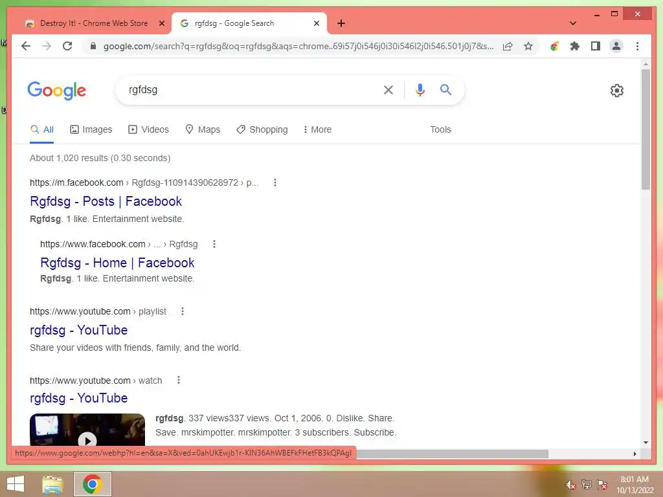Select the All results tab
Image resolution: width=663 pixels, height=497 pixels.
[x=42, y=129]
